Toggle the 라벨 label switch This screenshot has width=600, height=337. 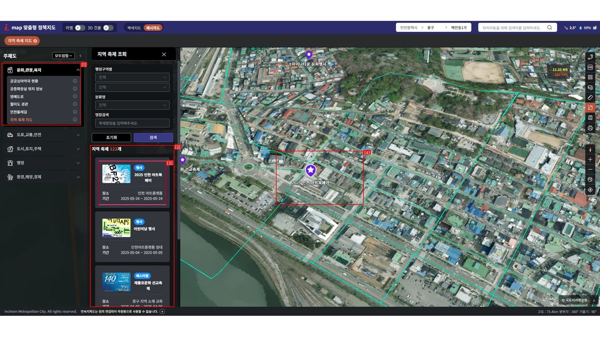(80, 28)
